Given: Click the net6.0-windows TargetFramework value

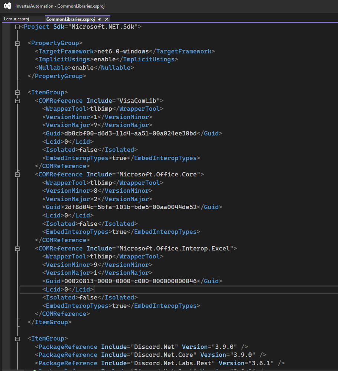Looking at the screenshot, I should [123, 51].
